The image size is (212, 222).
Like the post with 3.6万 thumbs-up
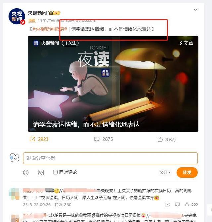[x=160, y=140]
